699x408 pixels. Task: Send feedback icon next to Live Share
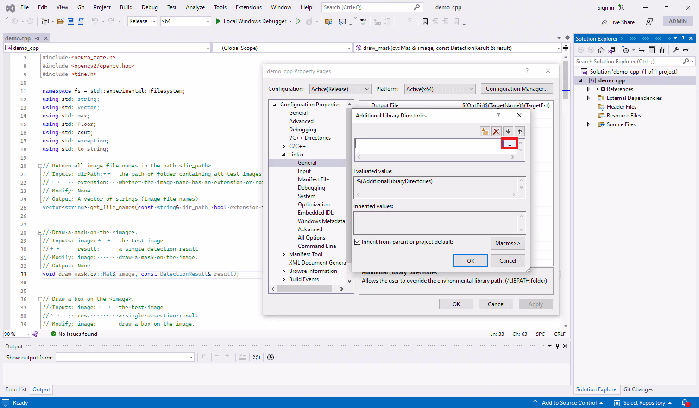[649, 21]
